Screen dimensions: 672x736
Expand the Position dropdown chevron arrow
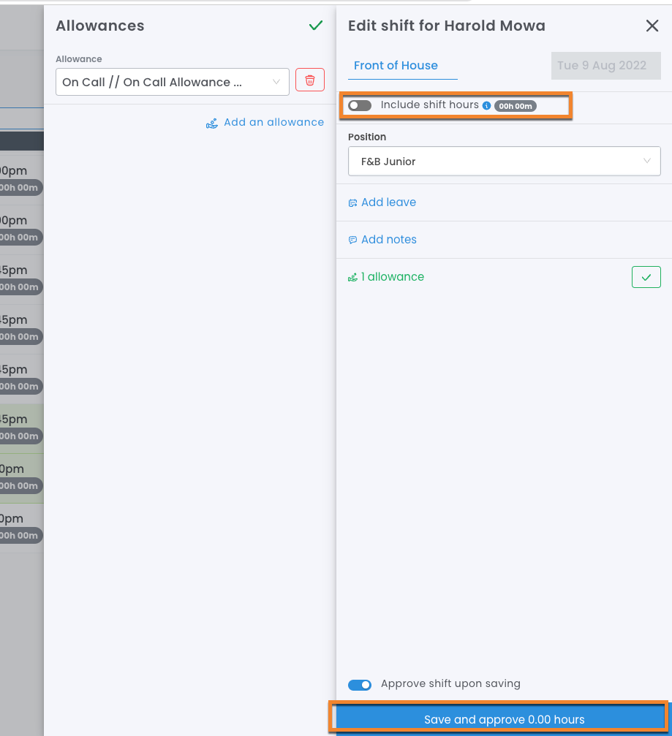[646, 162]
